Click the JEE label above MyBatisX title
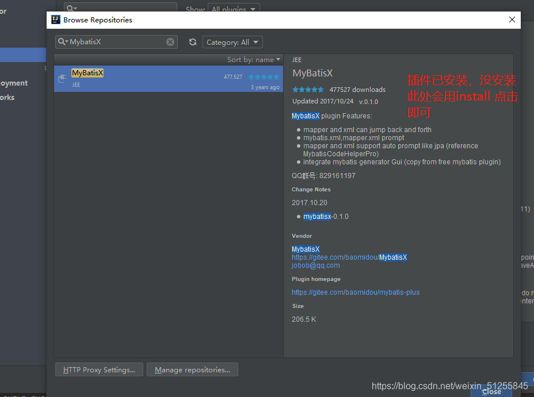The width and height of the screenshot is (534, 397). click(x=296, y=60)
